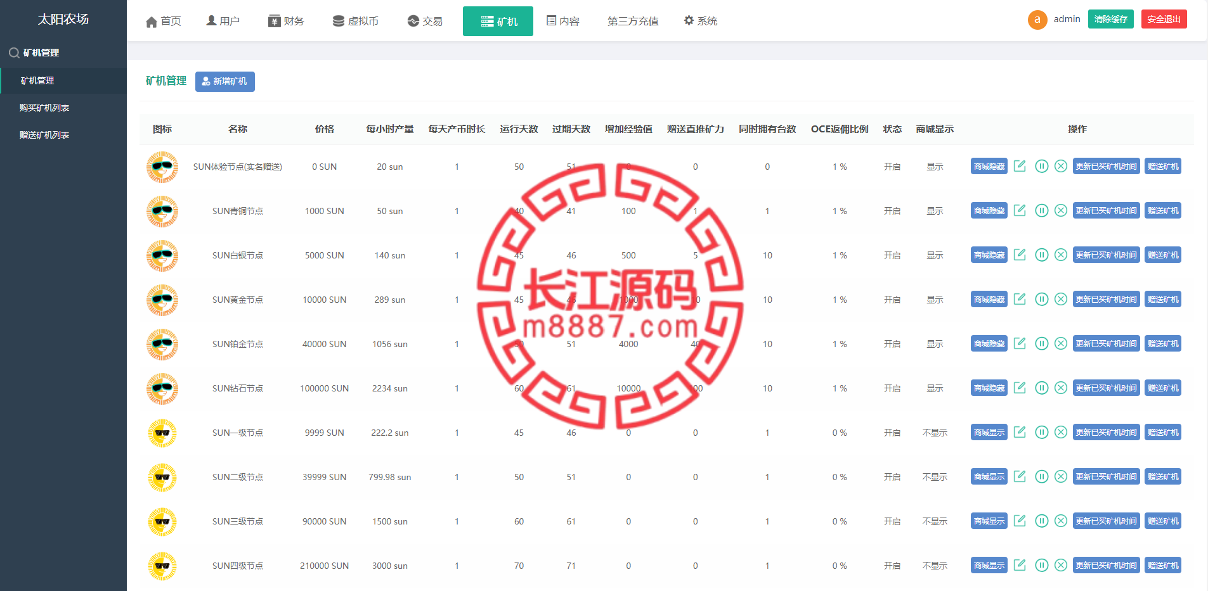Edit the SUN白银节点 miner
The height and width of the screenshot is (591, 1208).
(x=1020, y=255)
